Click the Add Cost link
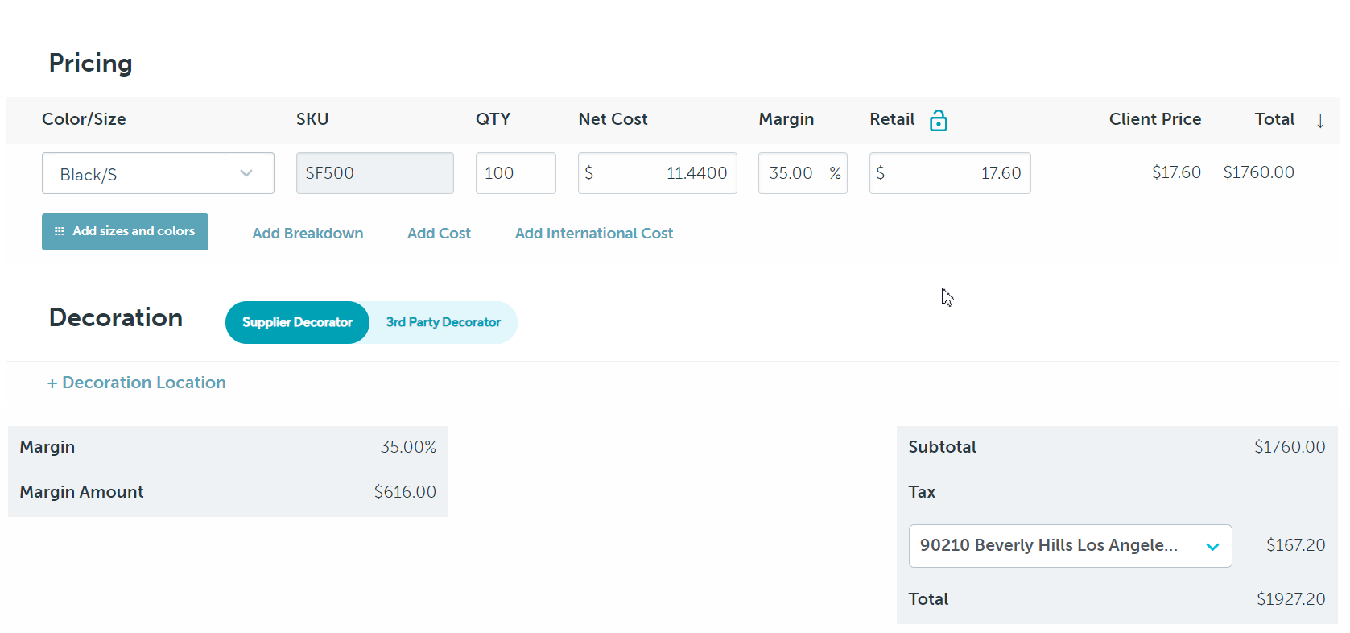1350x633 pixels. pyautogui.click(x=439, y=234)
